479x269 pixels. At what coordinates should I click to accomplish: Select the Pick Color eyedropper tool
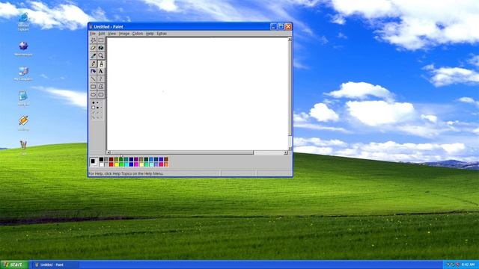point(93,56)
